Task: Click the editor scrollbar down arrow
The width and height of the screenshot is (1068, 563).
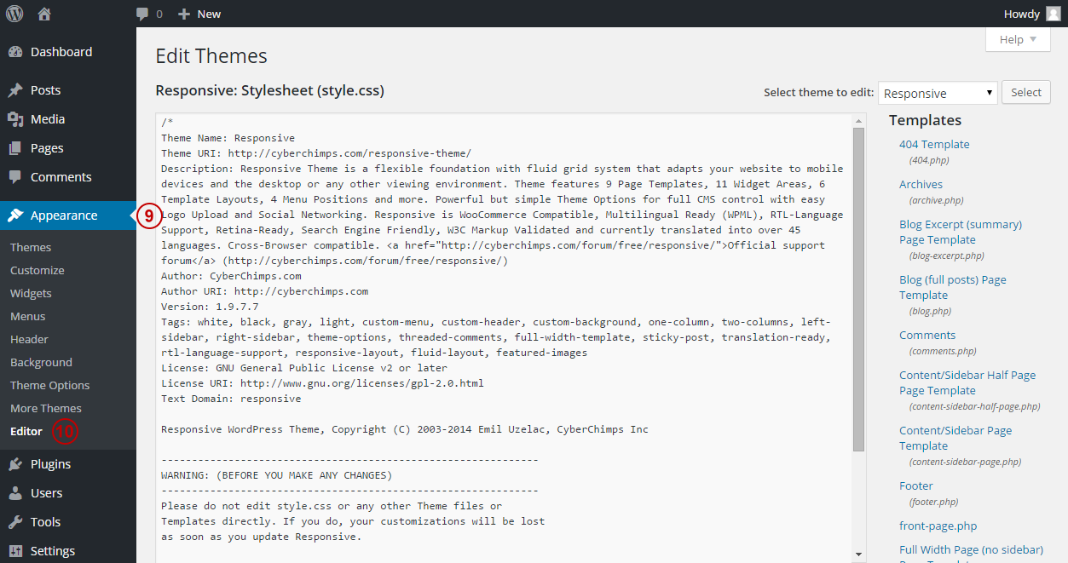Action: tap(859, 554)
